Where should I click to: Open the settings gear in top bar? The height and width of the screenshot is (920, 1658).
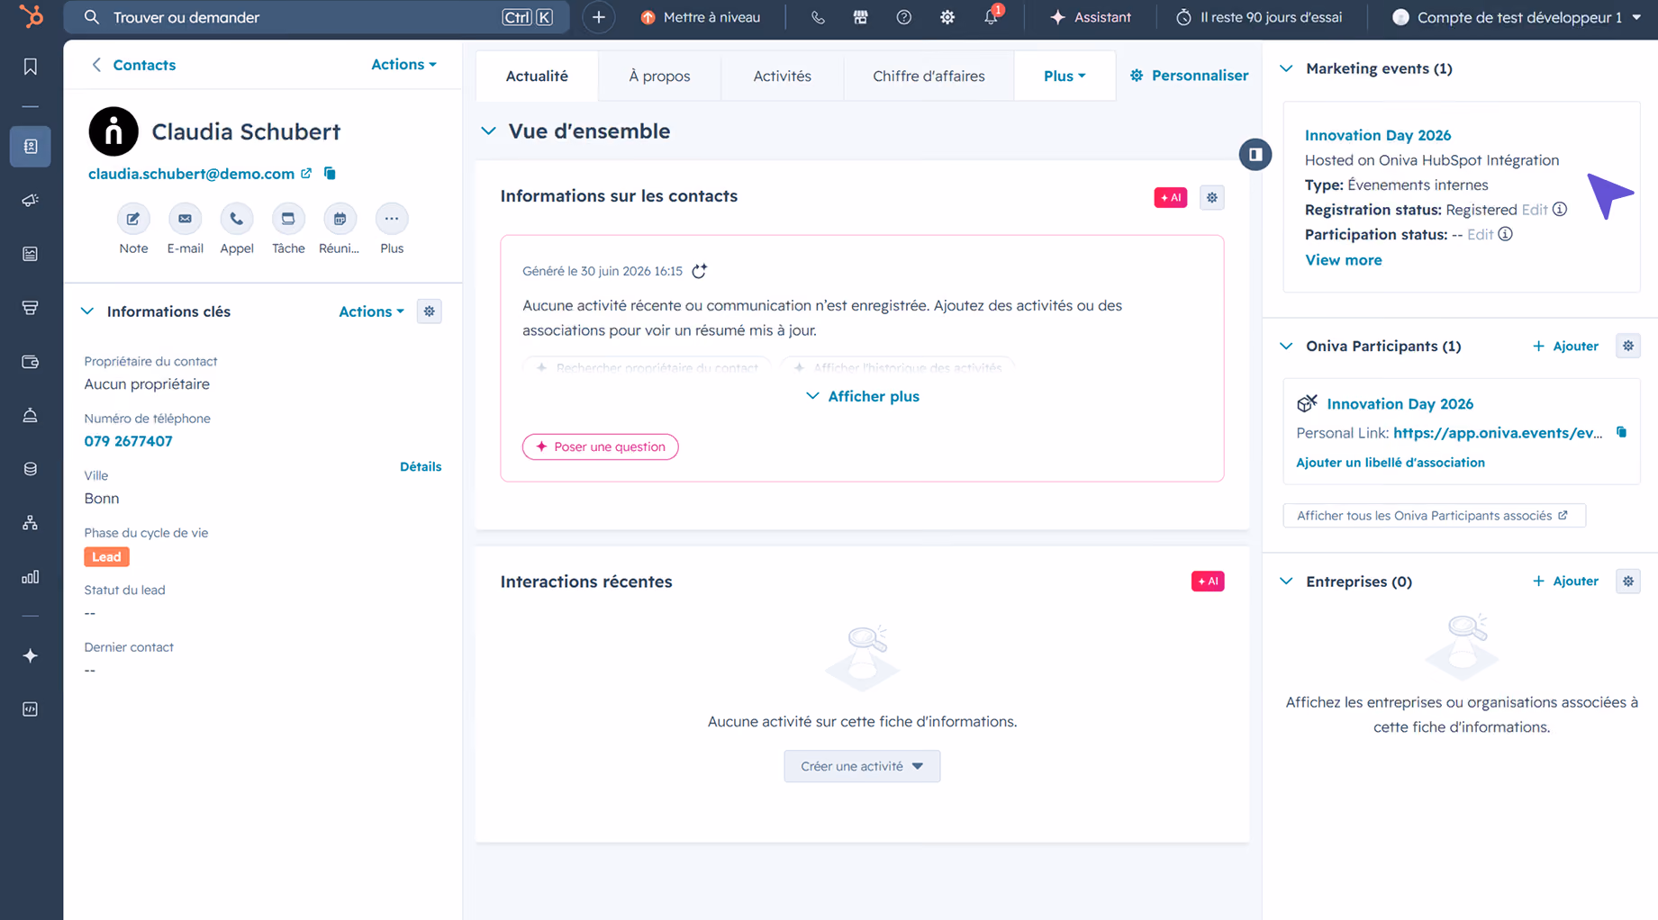point(947,17)
